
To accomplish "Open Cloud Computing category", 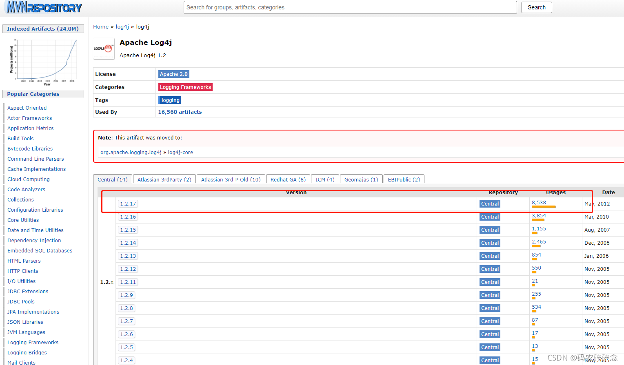I will [x=29, y=179].
